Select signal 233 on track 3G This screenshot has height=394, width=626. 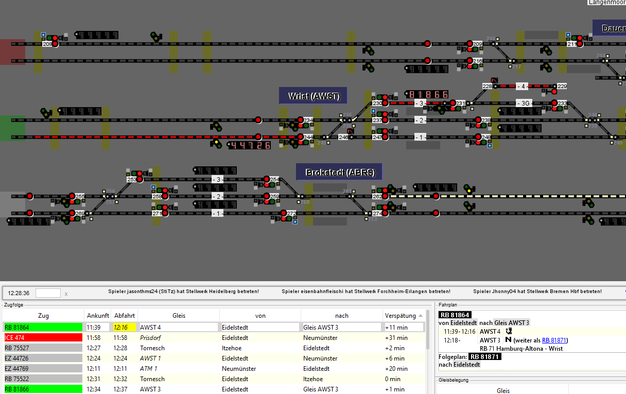click(554, 103)
